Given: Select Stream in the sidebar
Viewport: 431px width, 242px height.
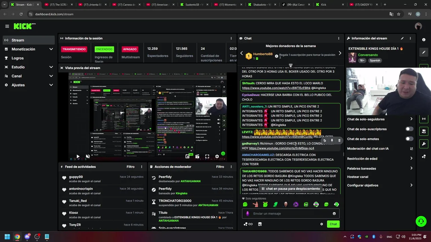Looking at the screenshot, I should click(29, 40).
